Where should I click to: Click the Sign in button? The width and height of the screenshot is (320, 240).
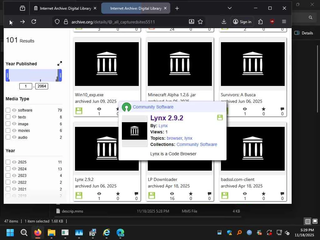click(x=242, y=22)
